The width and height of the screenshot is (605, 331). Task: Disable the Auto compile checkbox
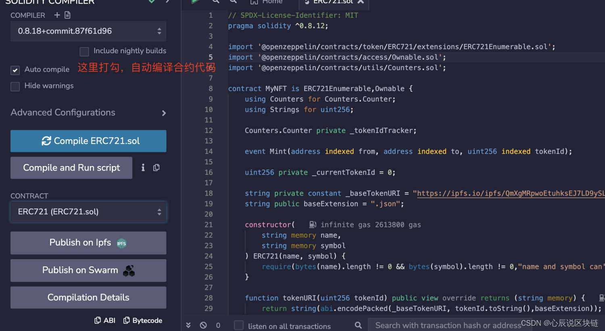(x=15, y=70)
